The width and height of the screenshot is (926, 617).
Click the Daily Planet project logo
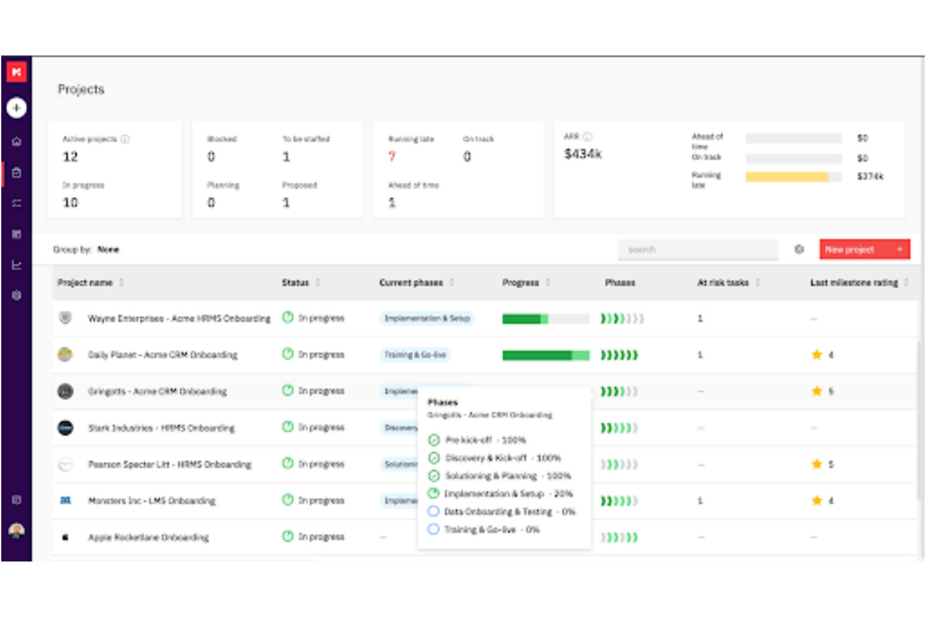coord(65,354)
